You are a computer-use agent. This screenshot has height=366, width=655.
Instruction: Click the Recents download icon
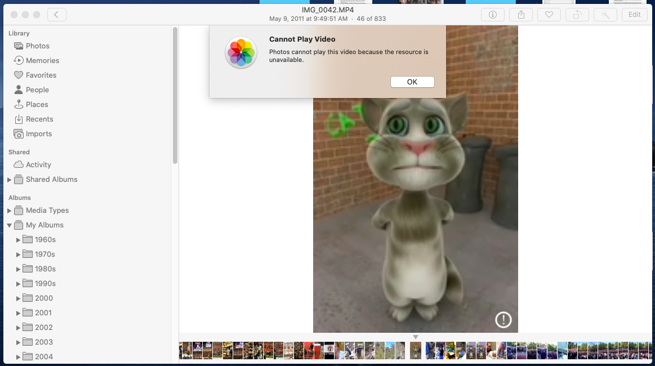pos(19,119)
